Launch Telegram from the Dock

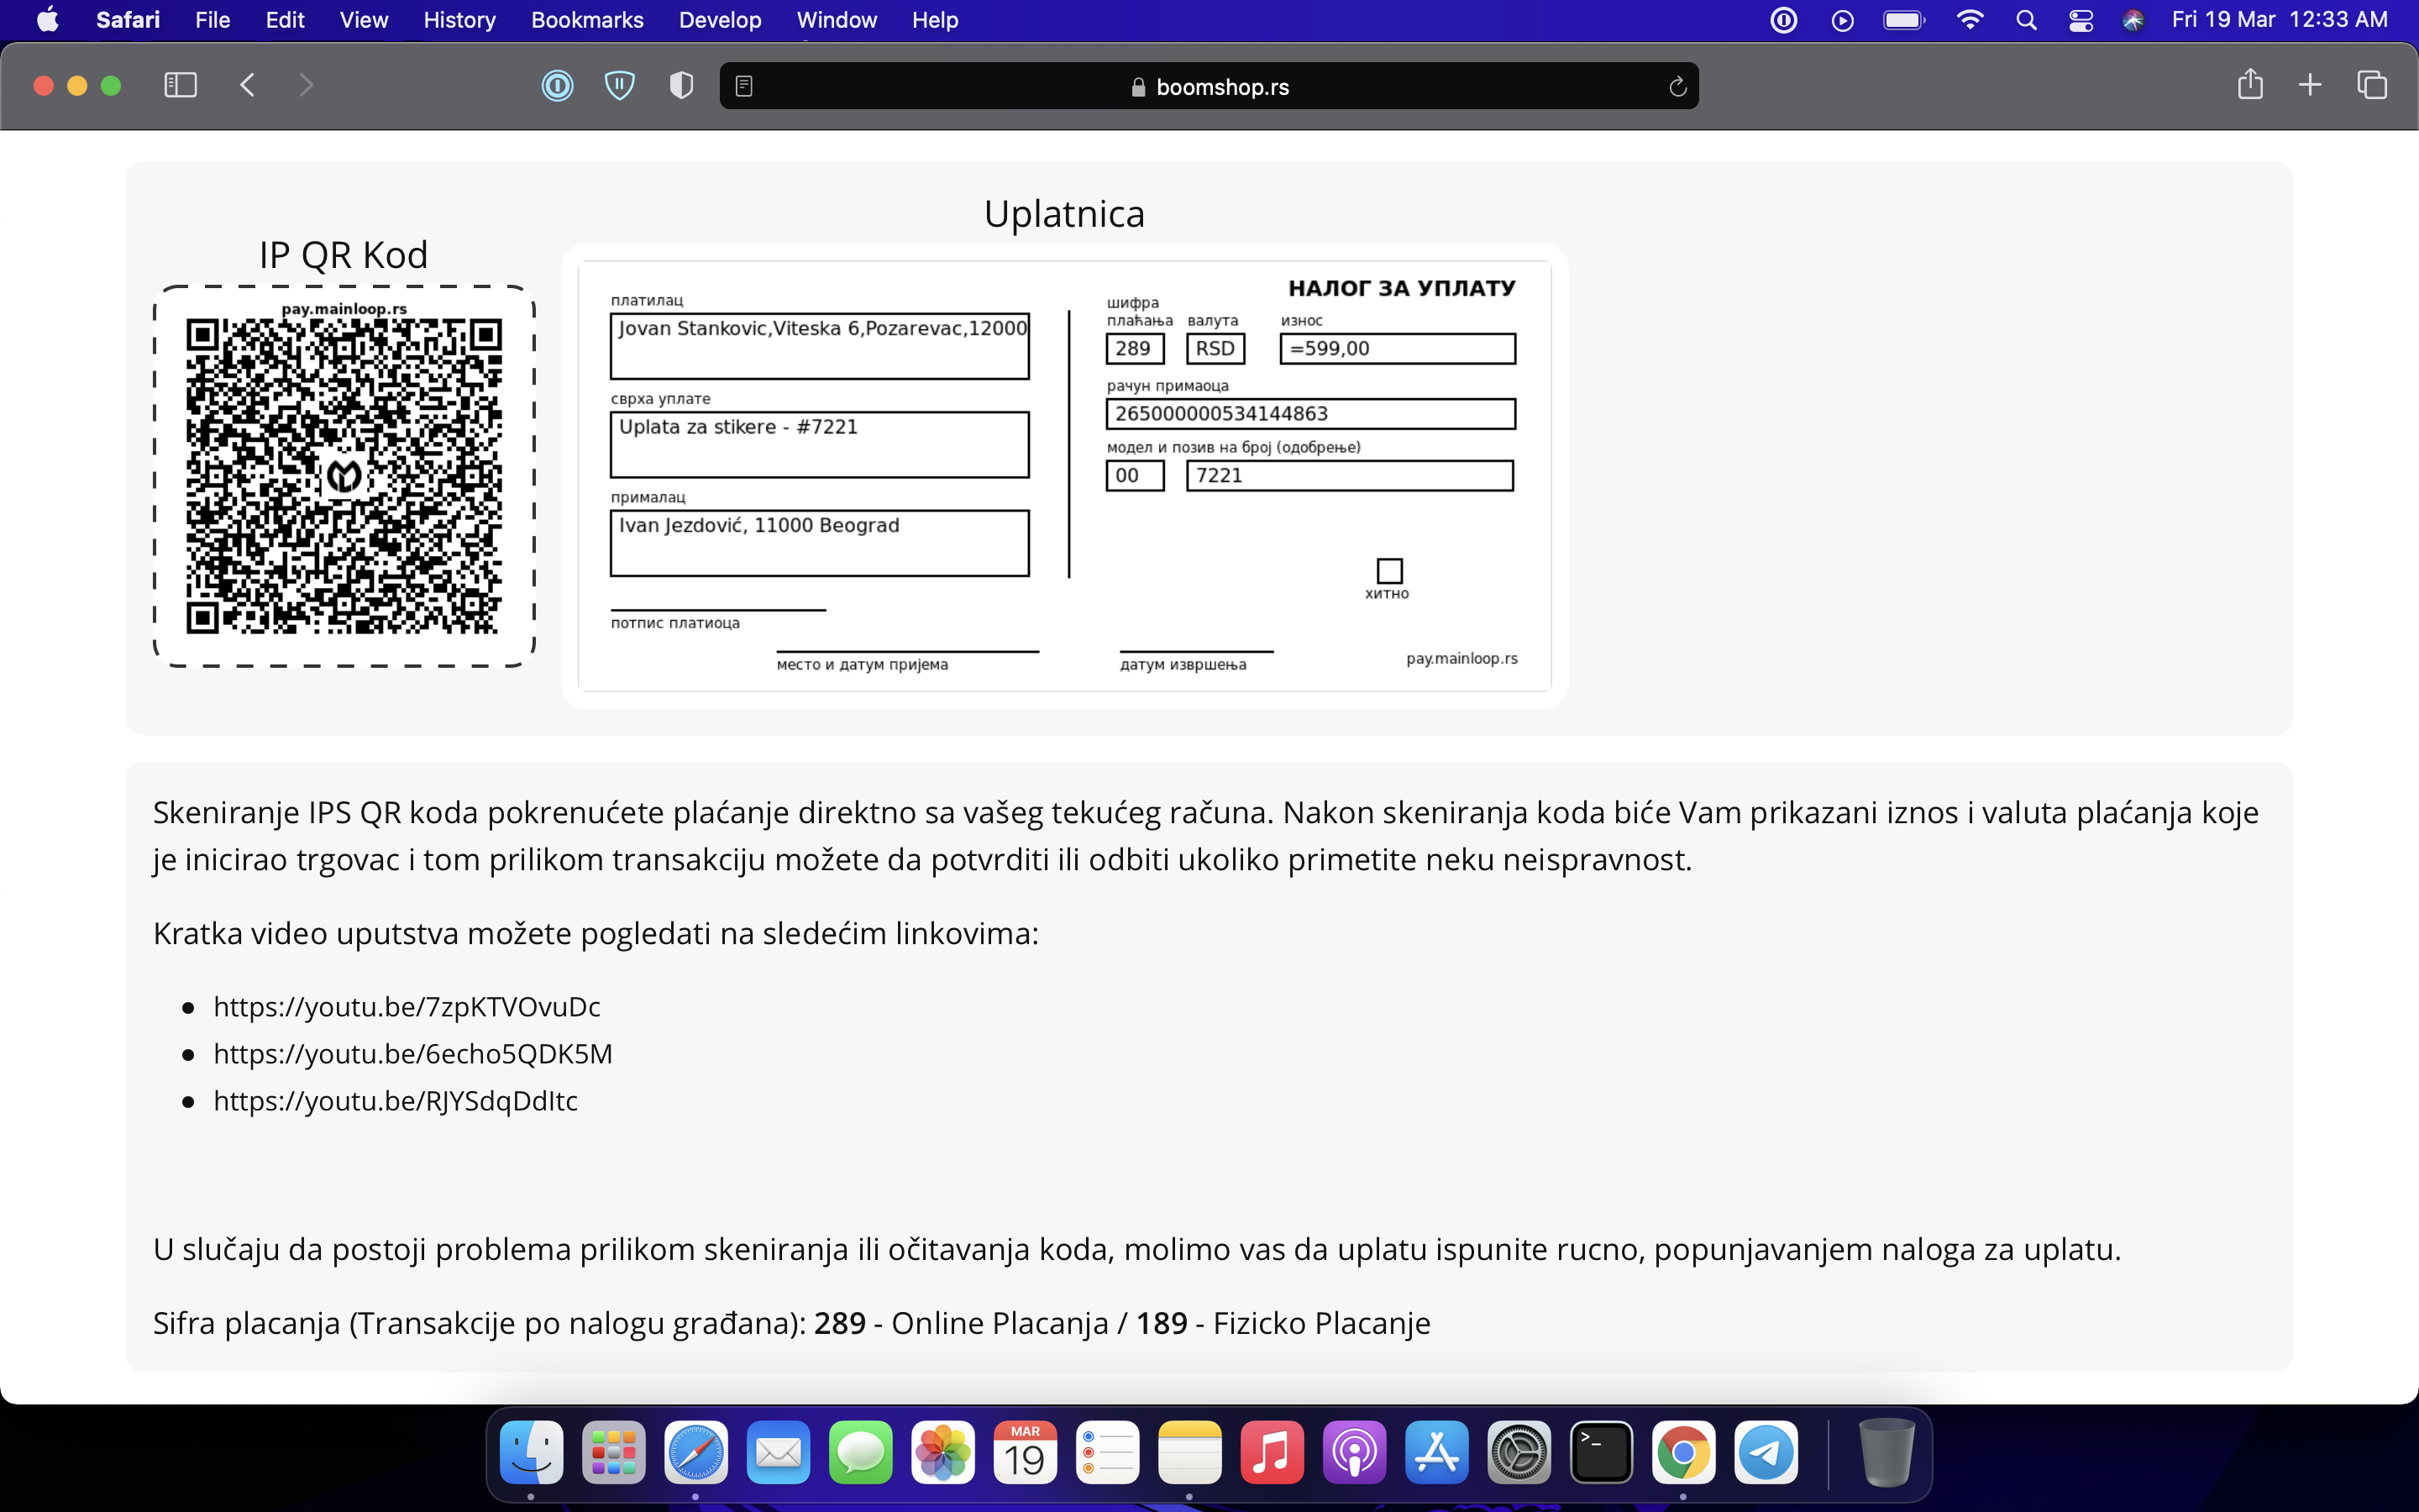tap(1766, 1452)
